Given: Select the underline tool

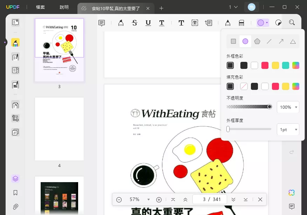Looking at the screenshot, I should click(x=148, y=23).
